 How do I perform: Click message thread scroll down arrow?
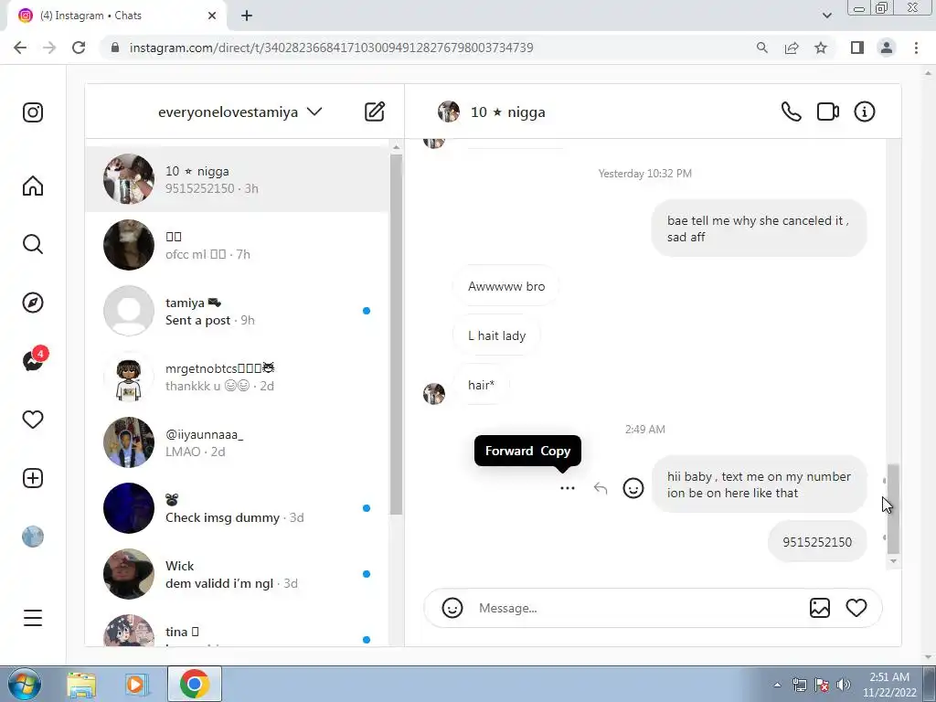point(893,561)
